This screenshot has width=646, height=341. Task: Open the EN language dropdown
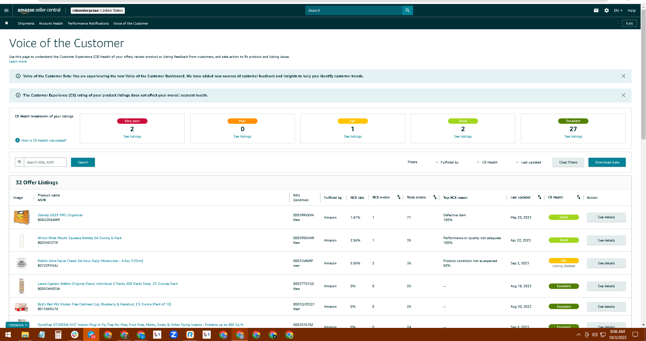(x=618, y=10)
